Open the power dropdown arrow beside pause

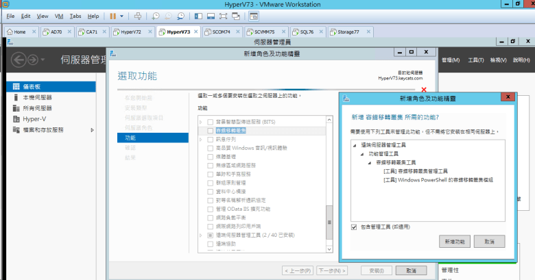122,15
